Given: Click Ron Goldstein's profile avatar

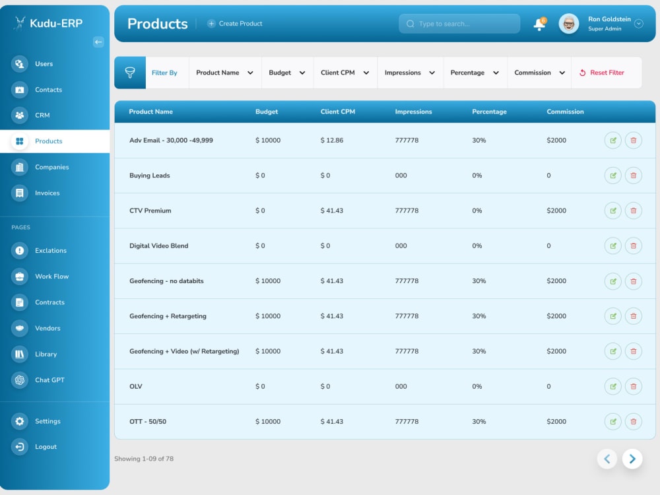Looking at the screenshot, I should (568, 23).
